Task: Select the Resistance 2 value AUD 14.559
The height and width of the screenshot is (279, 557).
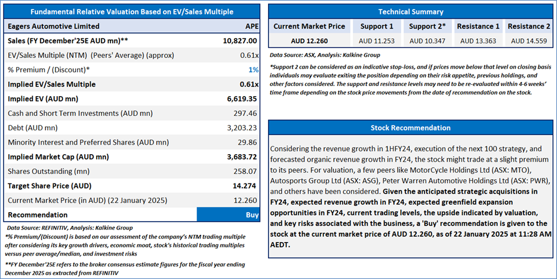Action: tap(529, 41)
